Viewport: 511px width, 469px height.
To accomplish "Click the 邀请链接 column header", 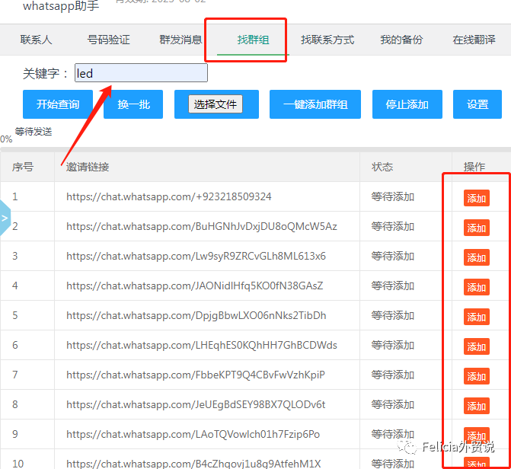I will pos(88,167).
